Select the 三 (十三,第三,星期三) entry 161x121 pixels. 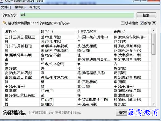point(20,37)
